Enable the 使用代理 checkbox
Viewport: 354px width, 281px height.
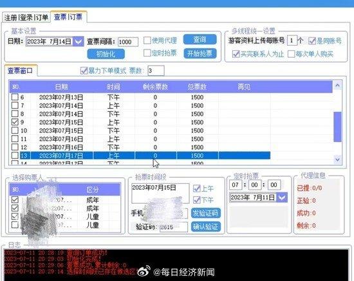click(x=147, y=41)
